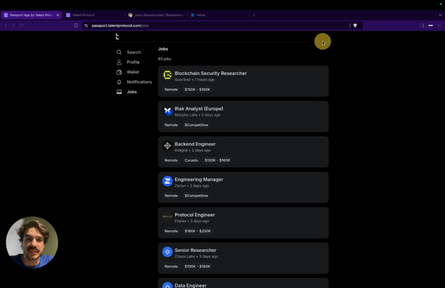Click the Notifications bell icon

[x=119, y=82]
